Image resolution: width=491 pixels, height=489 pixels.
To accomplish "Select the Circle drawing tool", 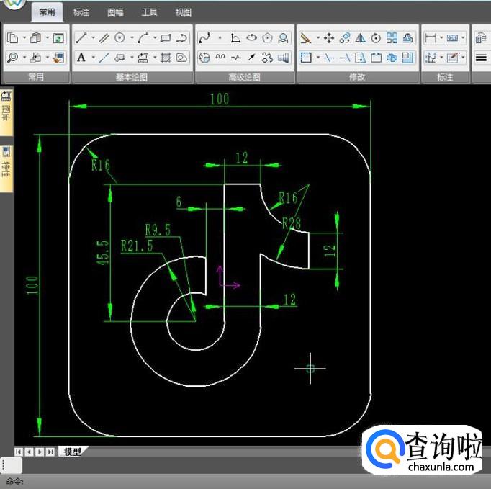I will (x=120, y=38).
